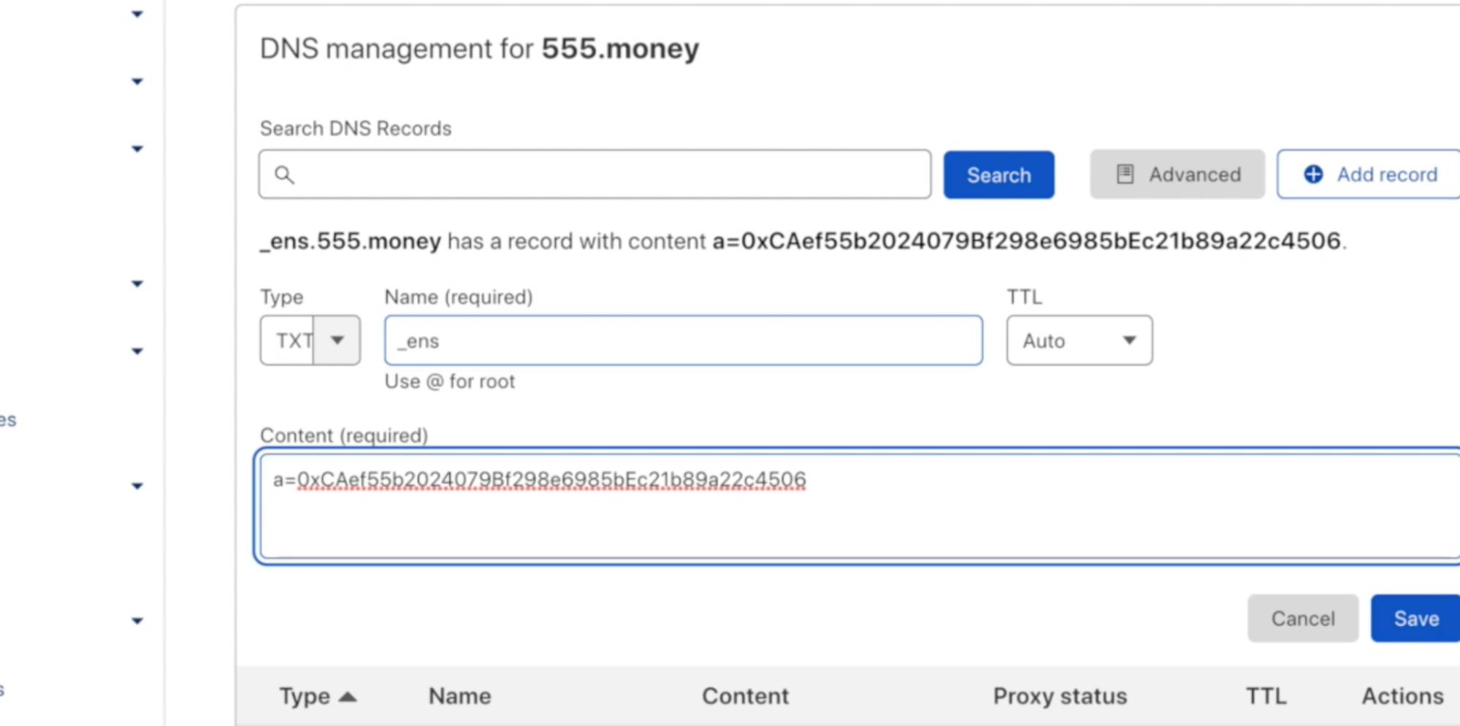This screenshot has width=1460, height=726.
Task: Click the Name field containing _ens
Action: 683,340
